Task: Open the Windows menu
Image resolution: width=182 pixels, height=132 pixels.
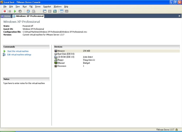Action: click(58, 7)
